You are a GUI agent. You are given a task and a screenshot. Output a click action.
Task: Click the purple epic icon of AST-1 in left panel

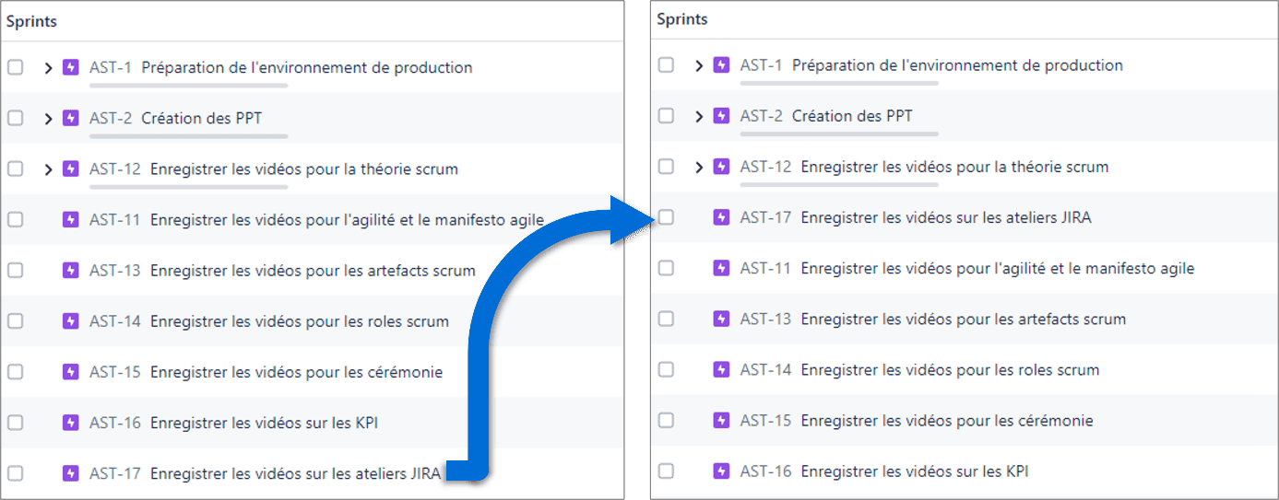[x=71, y=67]
